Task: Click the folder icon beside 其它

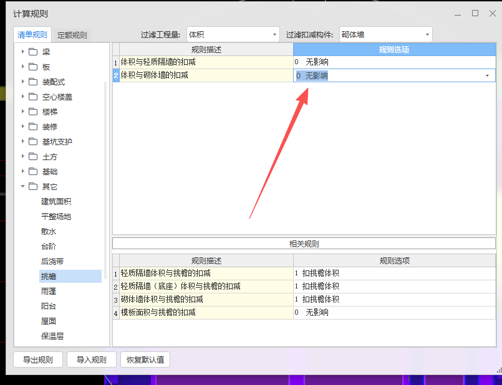Action: point(32,186)
